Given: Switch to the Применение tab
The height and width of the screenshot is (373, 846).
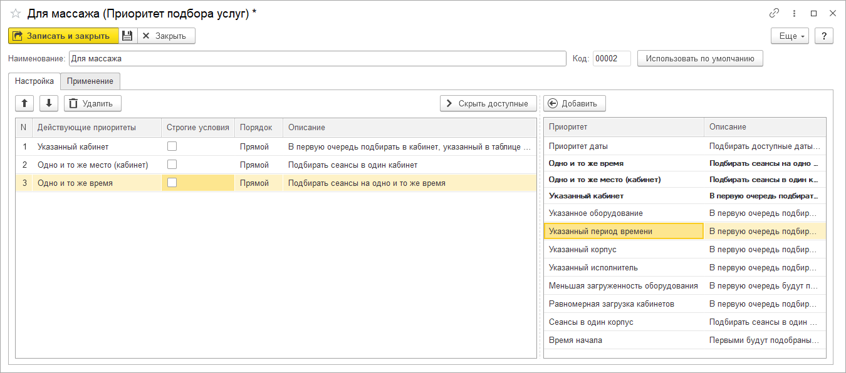Looking at the screenshot, I should [90, 81].
